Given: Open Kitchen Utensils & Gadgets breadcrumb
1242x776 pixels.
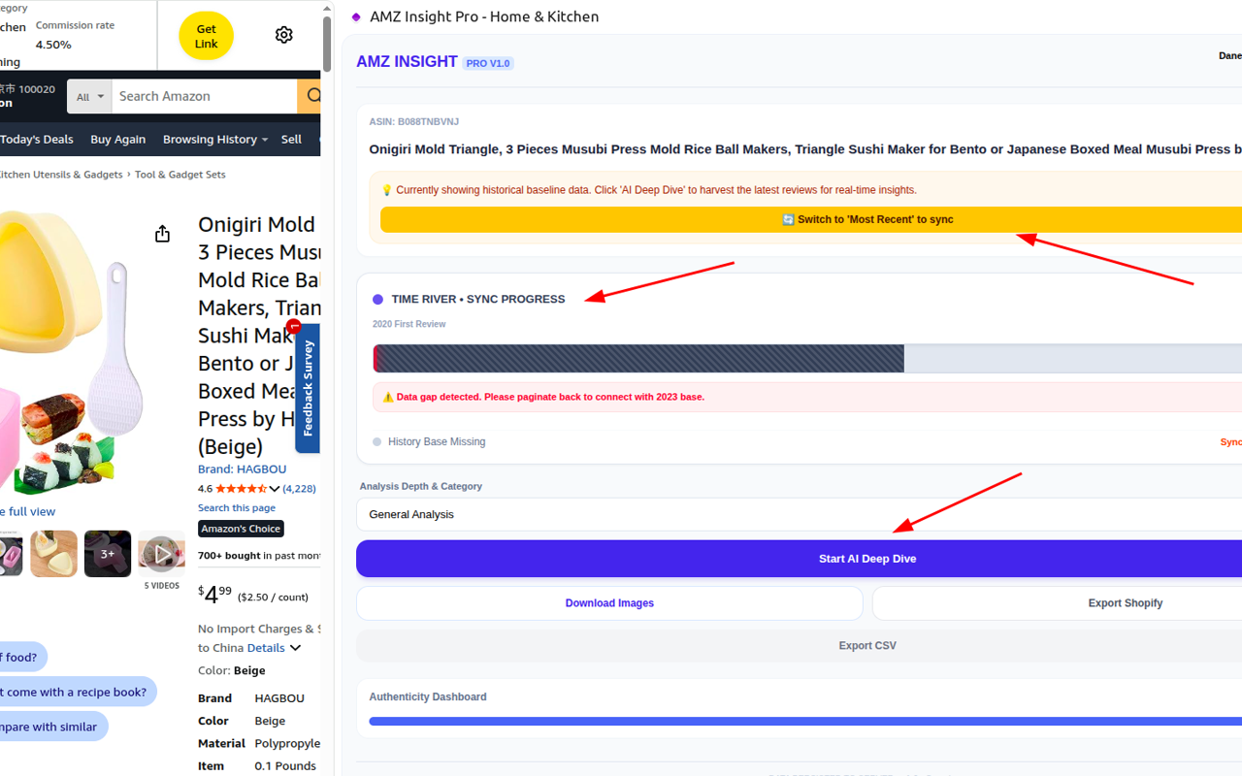Looking at the screenshot, I should coord(61,175).
